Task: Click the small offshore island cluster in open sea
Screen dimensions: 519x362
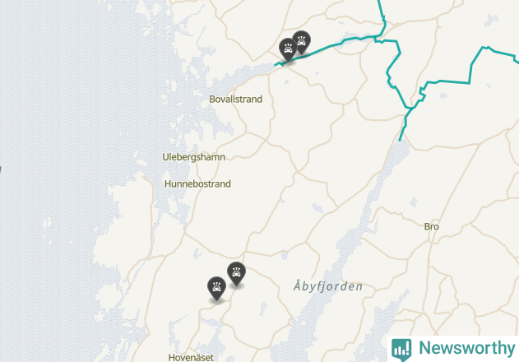Action: (48, 224)
